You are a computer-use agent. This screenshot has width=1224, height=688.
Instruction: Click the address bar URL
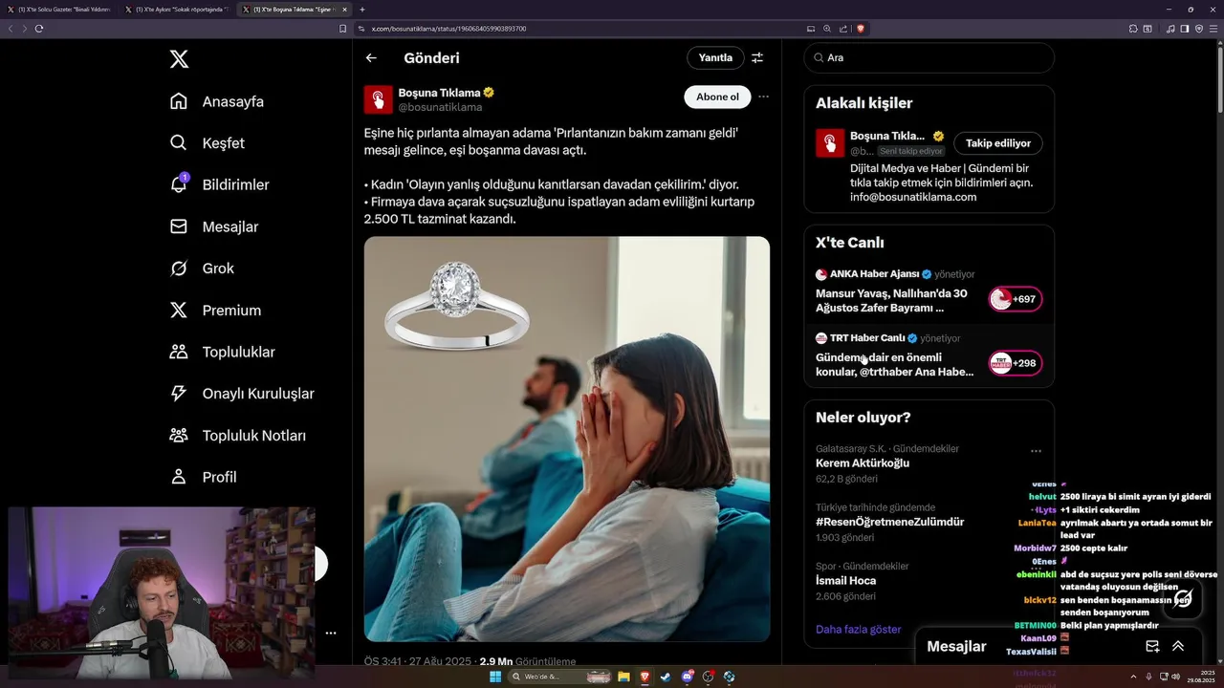448,29
